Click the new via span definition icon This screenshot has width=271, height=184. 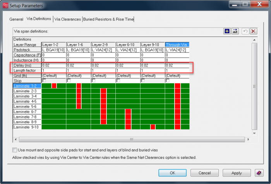tap(227, 31)
